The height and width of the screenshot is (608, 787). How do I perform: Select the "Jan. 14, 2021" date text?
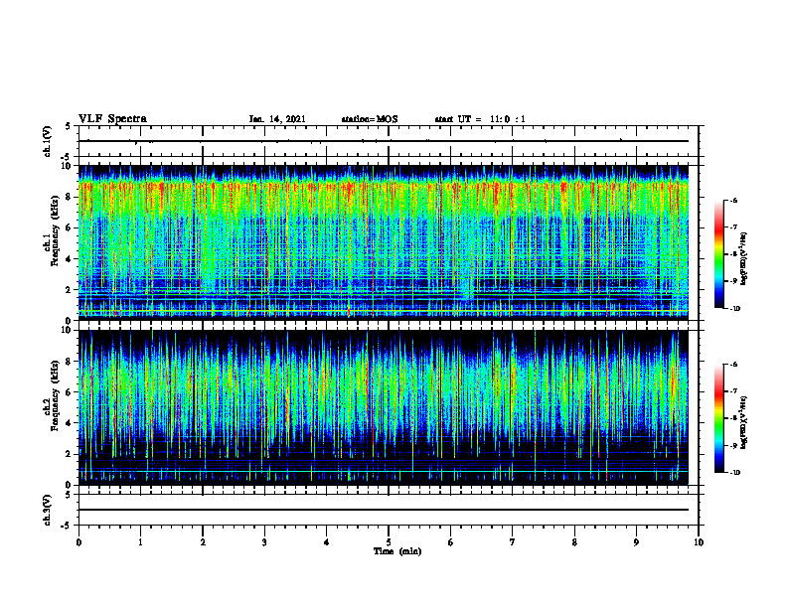[277, 119]
